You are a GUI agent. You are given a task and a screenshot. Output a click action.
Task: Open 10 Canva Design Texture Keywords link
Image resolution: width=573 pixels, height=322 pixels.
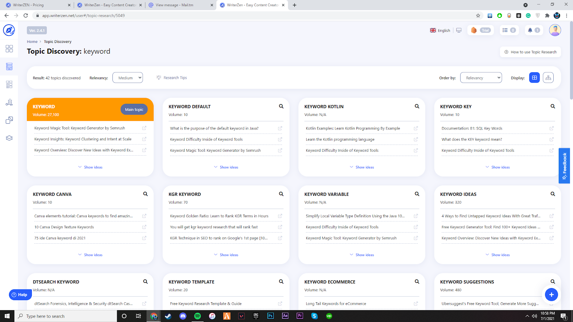coord(64,227)
